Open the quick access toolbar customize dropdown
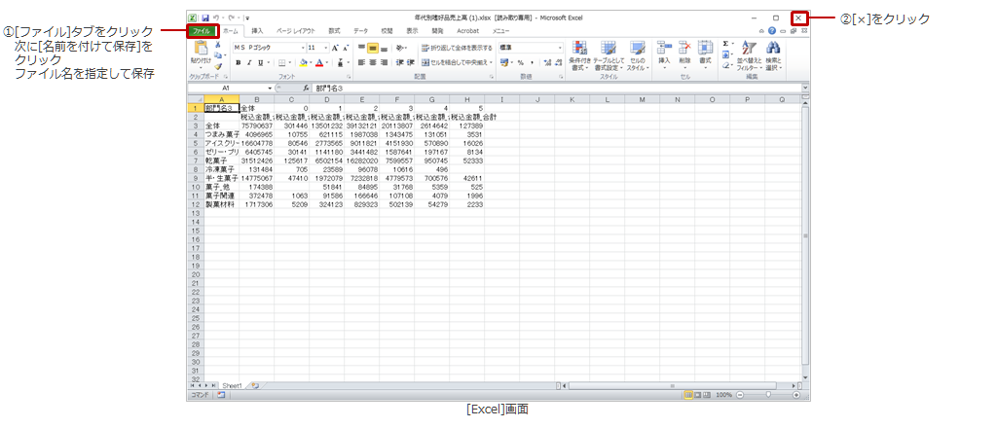The width and height of the screenshot is (997, 428). [x=246, y=18]
